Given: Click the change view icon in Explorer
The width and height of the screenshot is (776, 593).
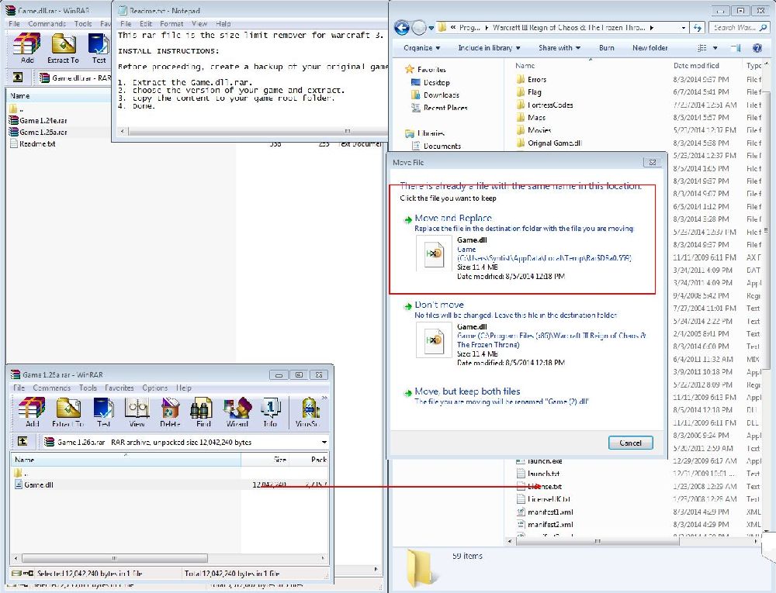Looking at the screenshot, I should [x=702, y=48].
